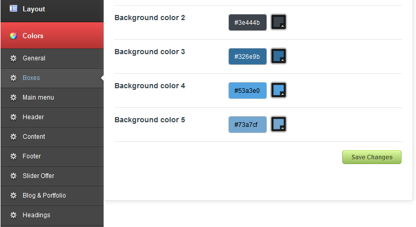This screenshot has width=416, height=227.
Task: Click the gear icon beside General
Action: [13, 58]
